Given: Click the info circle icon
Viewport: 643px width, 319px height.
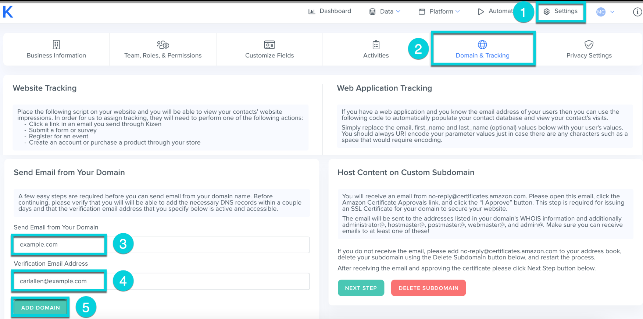Looking at the screenshot, I should [x=637, y=12].
